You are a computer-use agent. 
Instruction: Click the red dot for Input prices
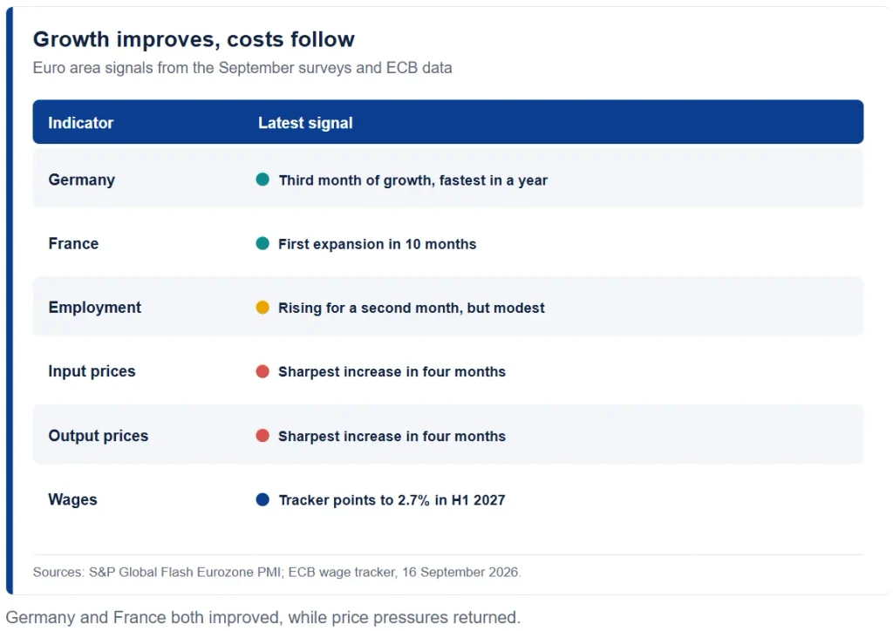point(262,371)
